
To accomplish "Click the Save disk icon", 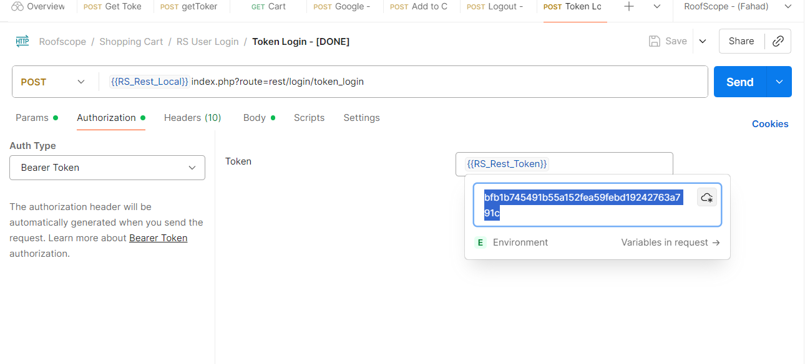I will [655, 41].
